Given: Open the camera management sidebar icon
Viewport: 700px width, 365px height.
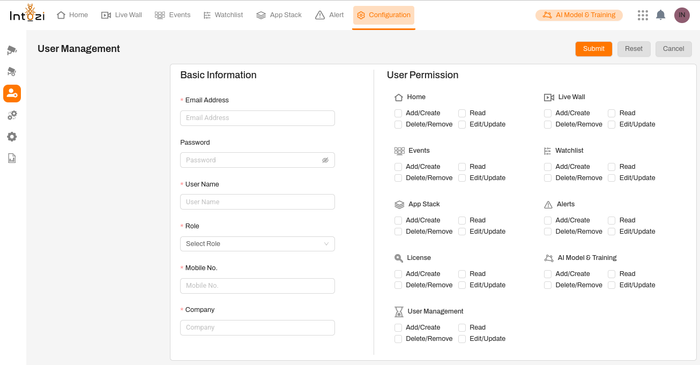Looking at the screenshot, I should click(12, 50).
